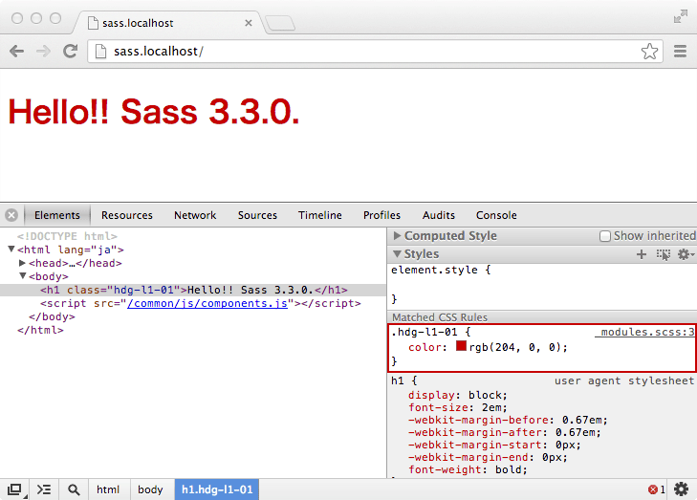
Task: Click the red error count indicator
Action: pos(656,489)
